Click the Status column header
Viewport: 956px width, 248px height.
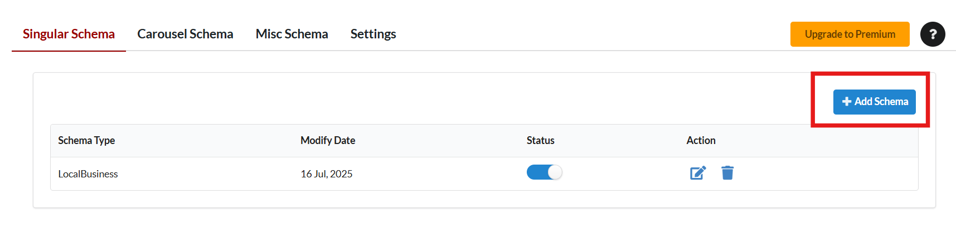(541, 141)
